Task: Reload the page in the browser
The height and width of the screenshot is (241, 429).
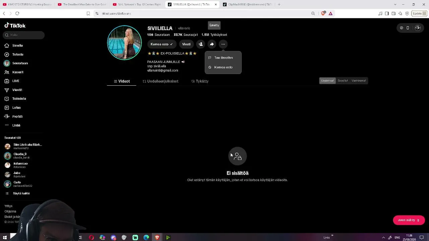Action: coord(17,13)
